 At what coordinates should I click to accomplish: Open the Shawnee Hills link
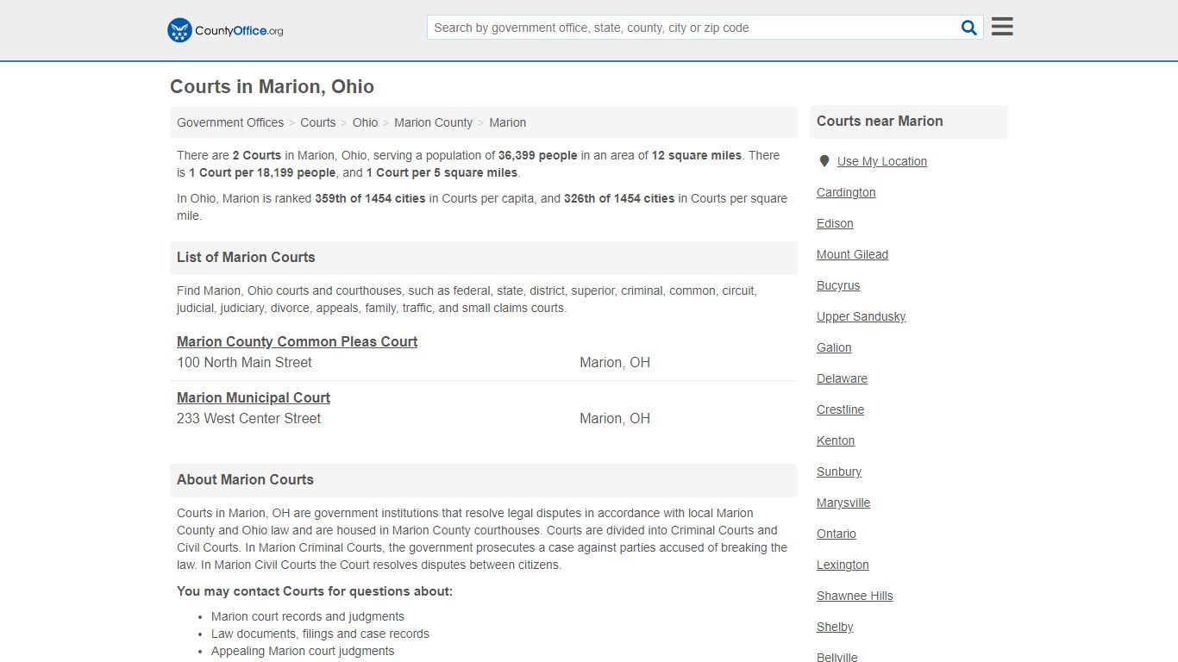coord(855,596)
